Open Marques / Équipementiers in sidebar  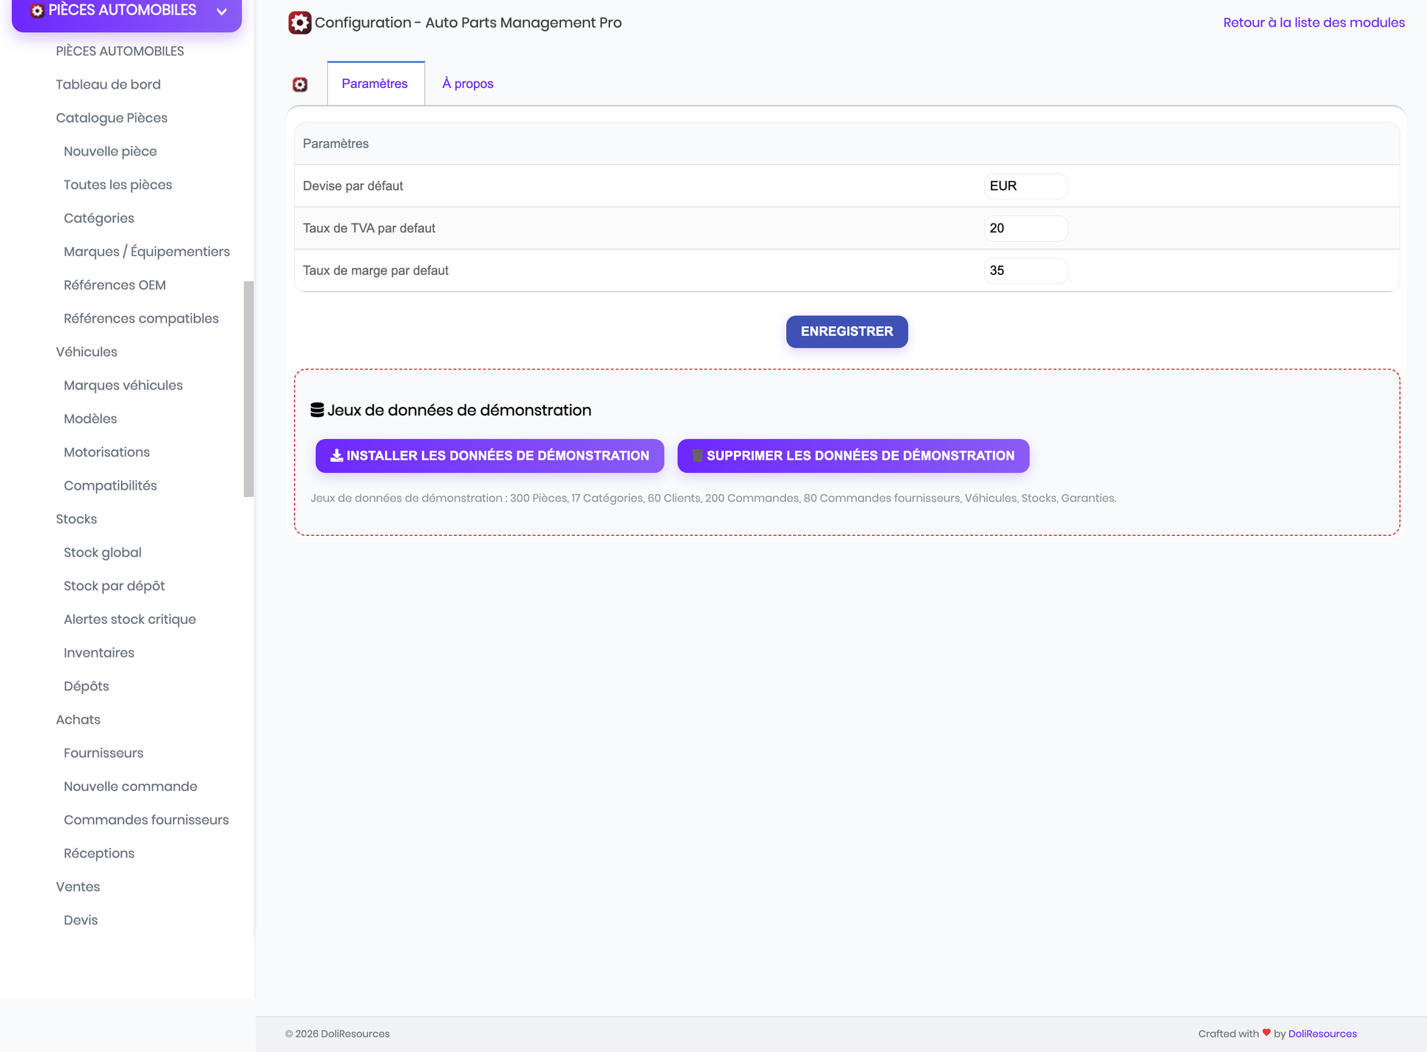point(147,251)
